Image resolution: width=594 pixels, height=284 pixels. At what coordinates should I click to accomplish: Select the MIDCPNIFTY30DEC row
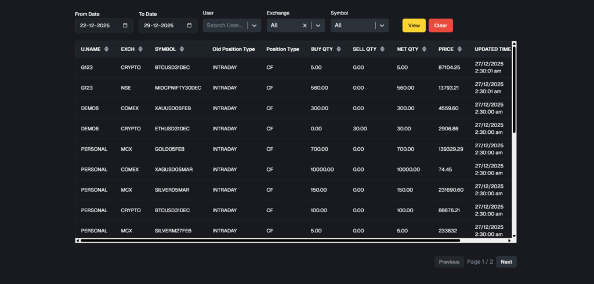178,88
